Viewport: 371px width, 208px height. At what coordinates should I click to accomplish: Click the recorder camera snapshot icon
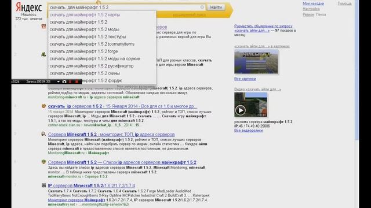tap(64, 81)
